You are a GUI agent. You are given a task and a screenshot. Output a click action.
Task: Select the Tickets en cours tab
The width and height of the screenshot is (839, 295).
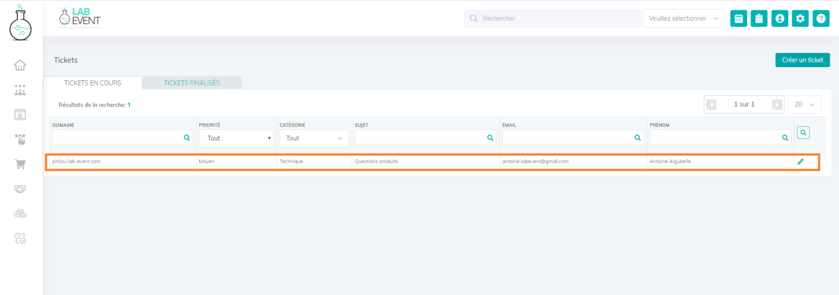pos(92,83)
